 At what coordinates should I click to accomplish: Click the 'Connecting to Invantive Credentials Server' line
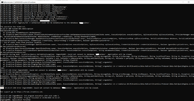[x=32, y=13]
